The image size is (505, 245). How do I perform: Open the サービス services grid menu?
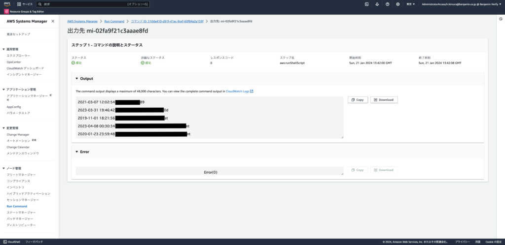click(25, 4)
